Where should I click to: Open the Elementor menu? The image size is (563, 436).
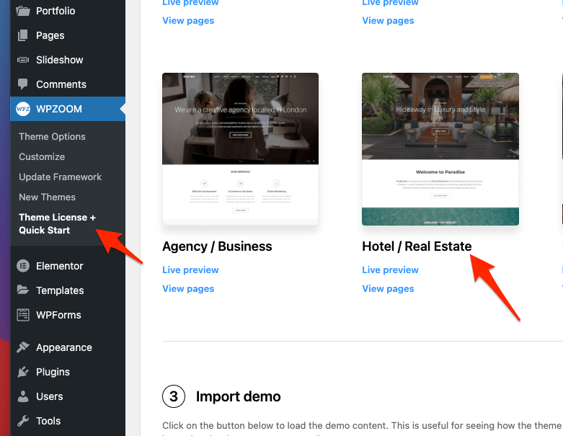(x=68, y=266)
